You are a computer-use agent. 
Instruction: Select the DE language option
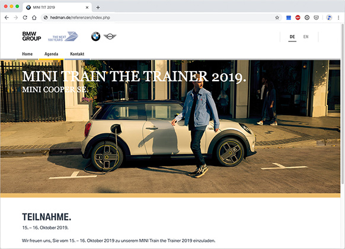(292, 37)
